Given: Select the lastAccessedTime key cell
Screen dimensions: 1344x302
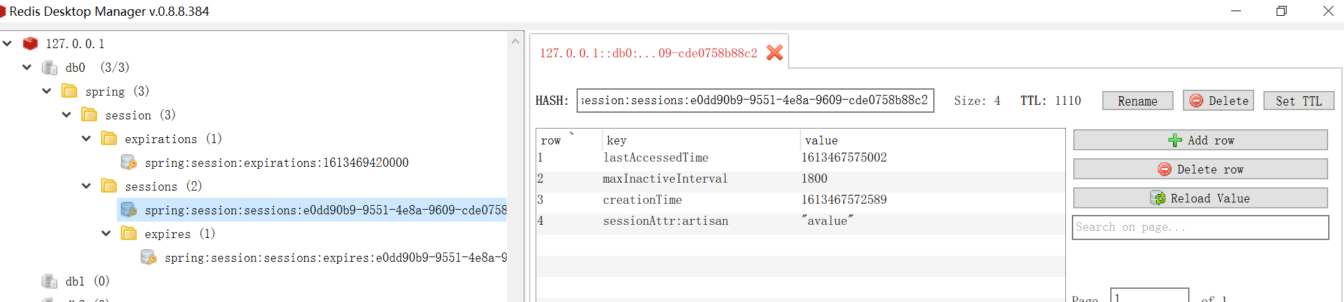Looking at the screenshot, I should click(x=656, y=158).
